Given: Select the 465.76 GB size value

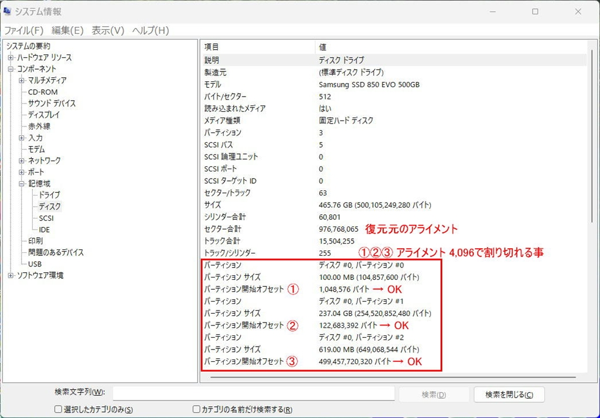Looking at the screenshot, I should coord(375,205).
